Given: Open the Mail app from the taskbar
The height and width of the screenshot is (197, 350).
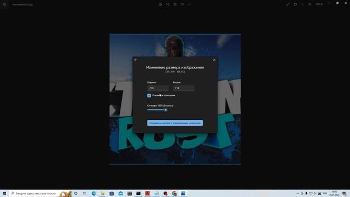Looking at the screenshot, I should [x=120, y=193].
